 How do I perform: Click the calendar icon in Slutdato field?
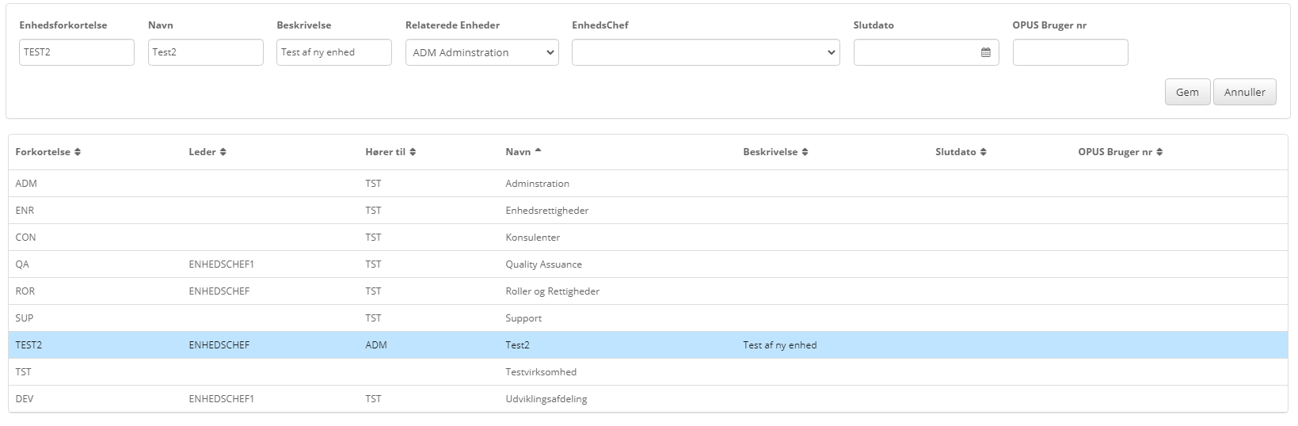[x=985, y=52]
